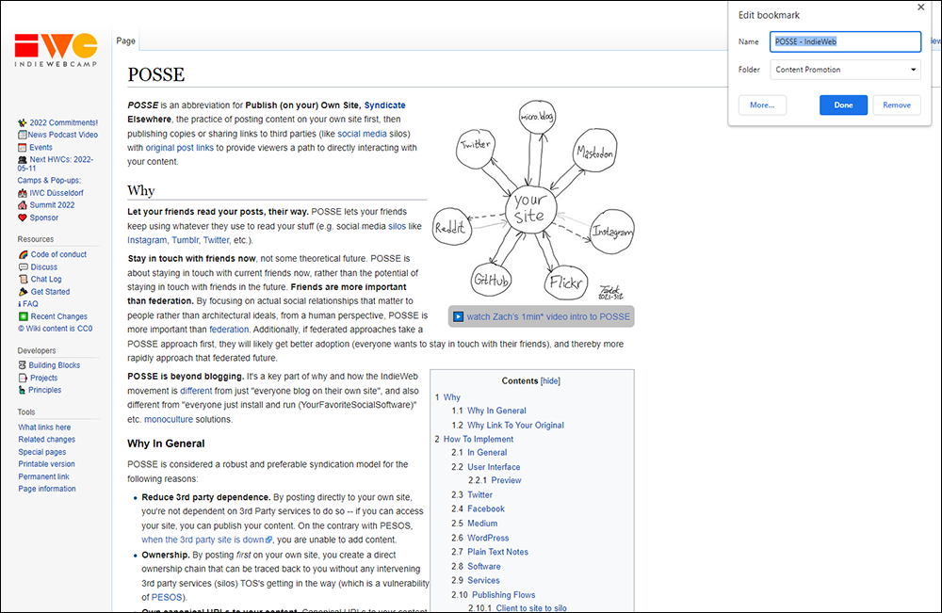Screen dimensions: 942x613
Task: Click the Principles icon
Action: 23,390
